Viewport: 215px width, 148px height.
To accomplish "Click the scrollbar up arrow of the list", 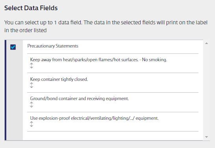I will 206,43.
